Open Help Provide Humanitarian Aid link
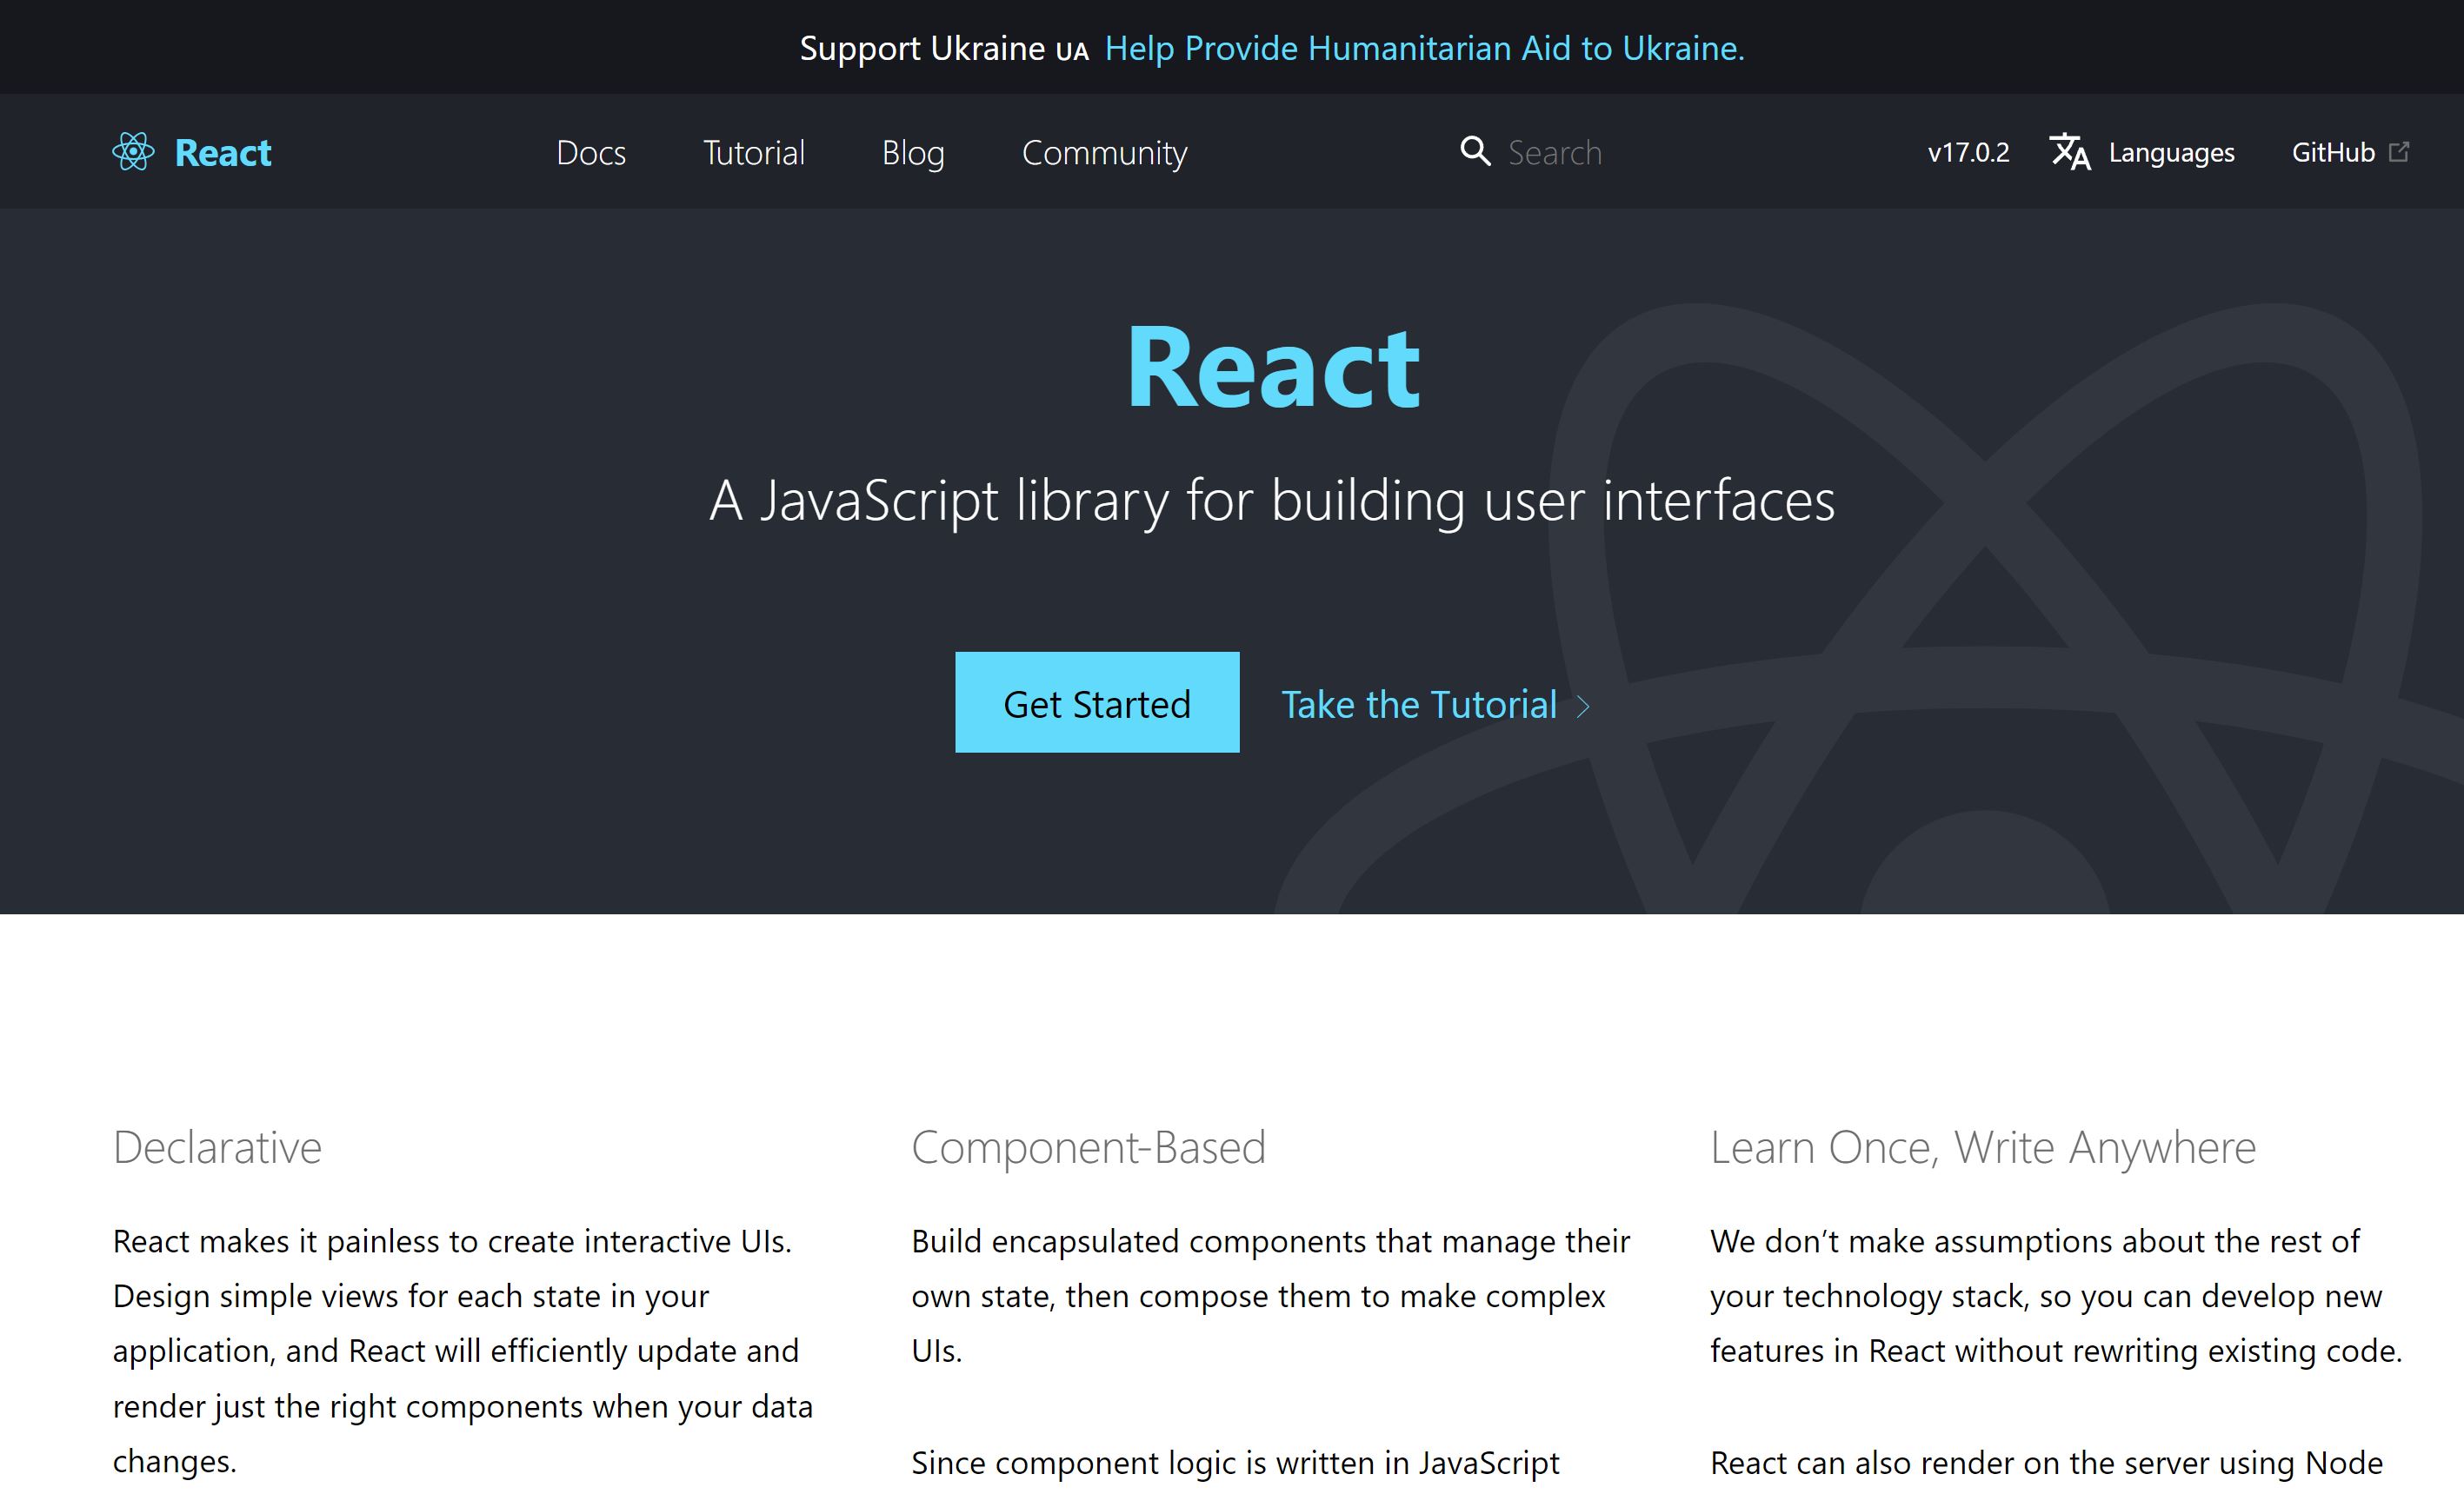The width and height of the screenshot is (2464, 1494). click(1424, 48)
